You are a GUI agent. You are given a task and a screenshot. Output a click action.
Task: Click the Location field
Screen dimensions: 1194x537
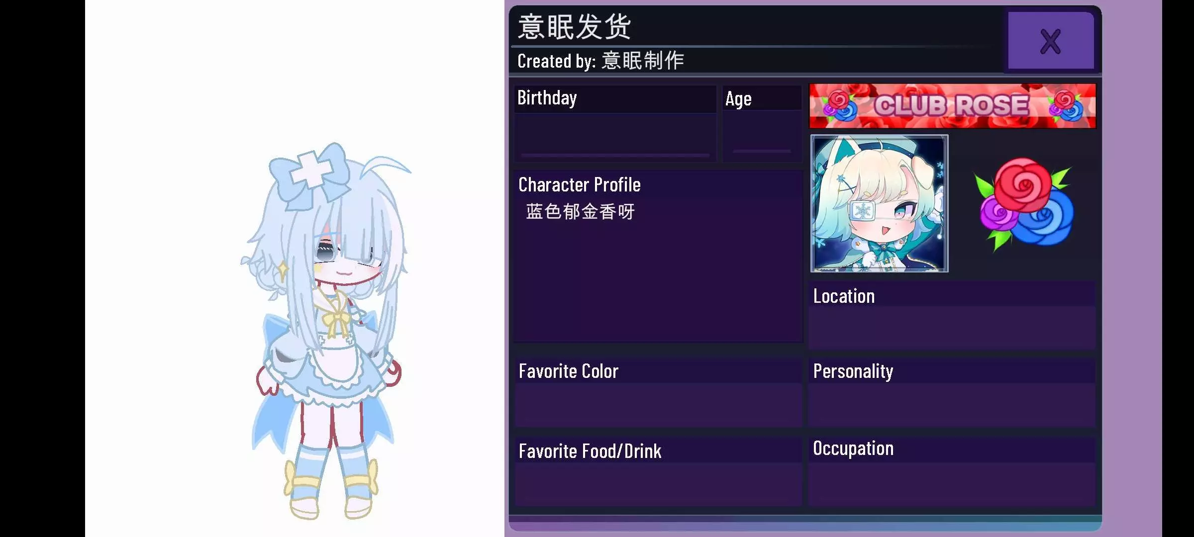tap(952, 327)
